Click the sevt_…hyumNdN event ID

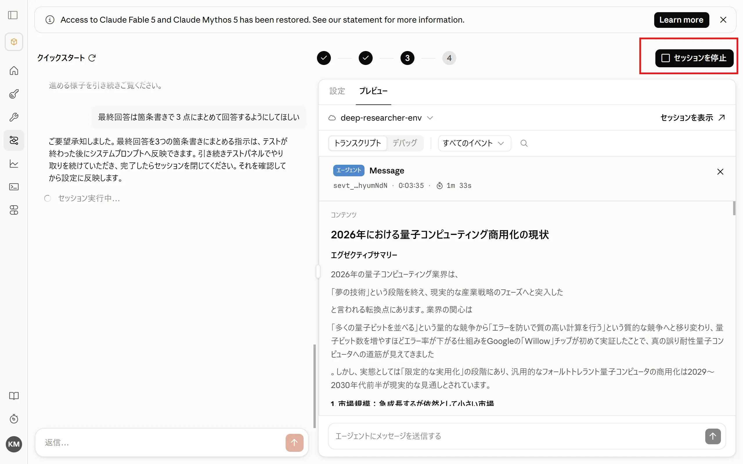pos(360,186)
